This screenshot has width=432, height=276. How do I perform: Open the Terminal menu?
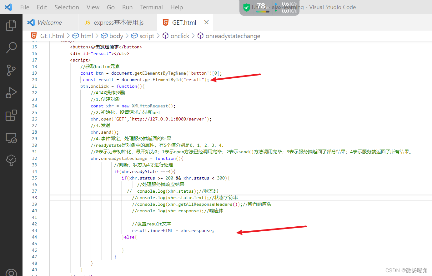(151, 7)
